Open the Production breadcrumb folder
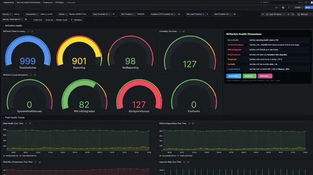Viewport: 313px width, 175px height. coord(48,2)
